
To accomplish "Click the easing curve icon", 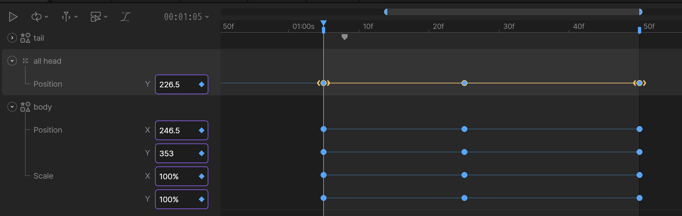I will [125, 17].
